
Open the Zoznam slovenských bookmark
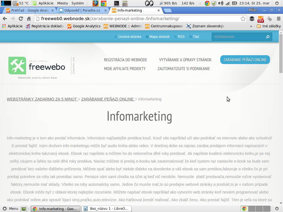pos(205,26)
